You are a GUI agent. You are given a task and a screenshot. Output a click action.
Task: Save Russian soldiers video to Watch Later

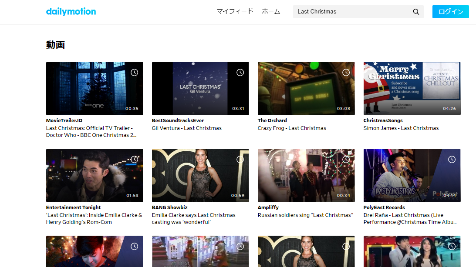pyautogui.click(x=346, y=160)
